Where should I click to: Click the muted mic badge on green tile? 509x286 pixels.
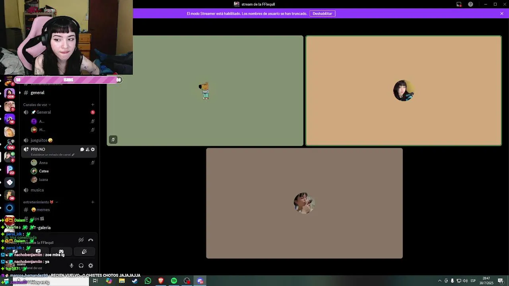pos(113,139)
